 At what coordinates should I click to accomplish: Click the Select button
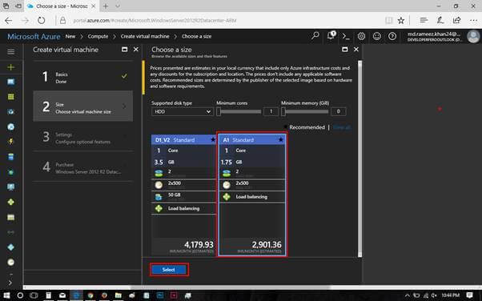point(169,270)
